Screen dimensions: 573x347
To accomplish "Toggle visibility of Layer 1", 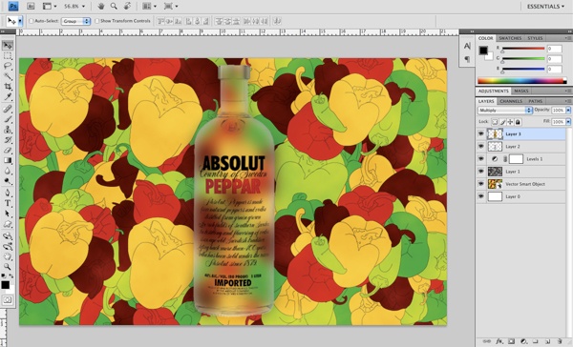I will 481,172.
